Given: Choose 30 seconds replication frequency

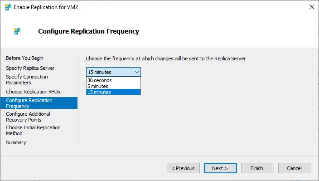Looking at the screenshot, I should [113, 80].
